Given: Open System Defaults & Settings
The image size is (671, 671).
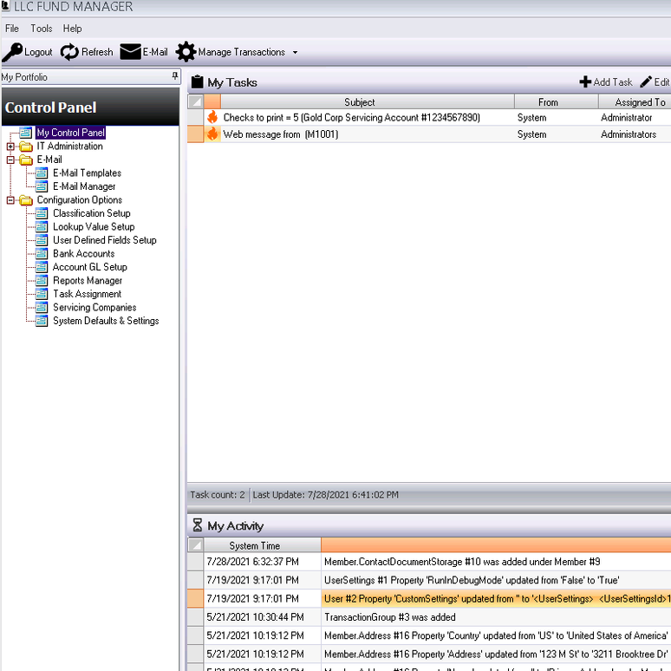Looking at the screenshot, I should pos(106,321).
